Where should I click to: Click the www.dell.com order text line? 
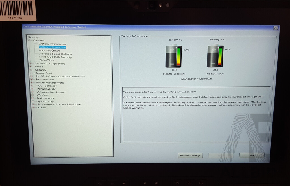[160, 92]
